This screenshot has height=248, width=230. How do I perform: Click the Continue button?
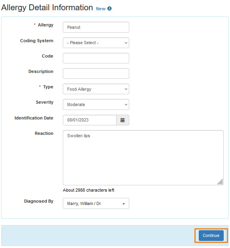click(211, 236)
